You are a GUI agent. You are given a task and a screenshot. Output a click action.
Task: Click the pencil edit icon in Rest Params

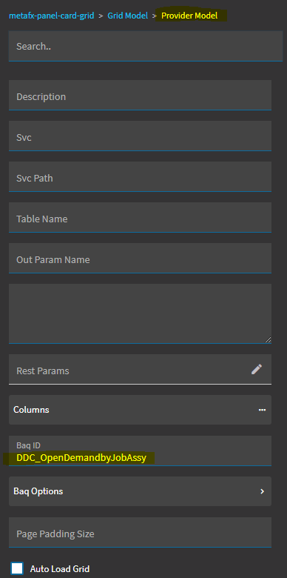[257, 369]
